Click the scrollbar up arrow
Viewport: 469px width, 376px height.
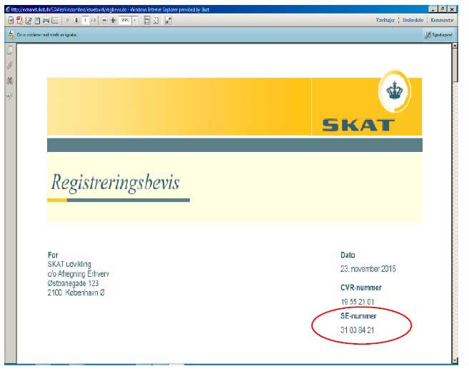(x=455, y=46)
